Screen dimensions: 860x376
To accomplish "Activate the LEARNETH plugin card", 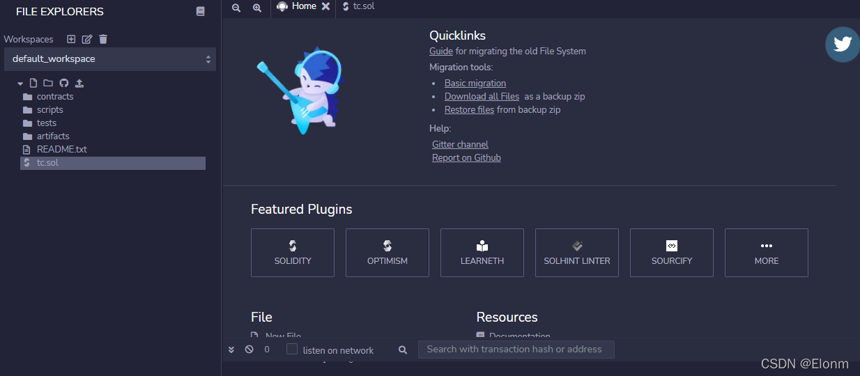I will coord(482,253).
